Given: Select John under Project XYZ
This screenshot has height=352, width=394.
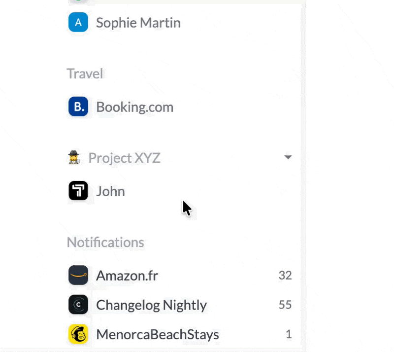Looking at the screenshot, I should click(110, 191).
